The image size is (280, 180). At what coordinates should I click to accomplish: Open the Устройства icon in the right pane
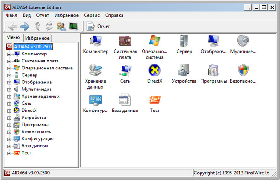pos(184,70)
